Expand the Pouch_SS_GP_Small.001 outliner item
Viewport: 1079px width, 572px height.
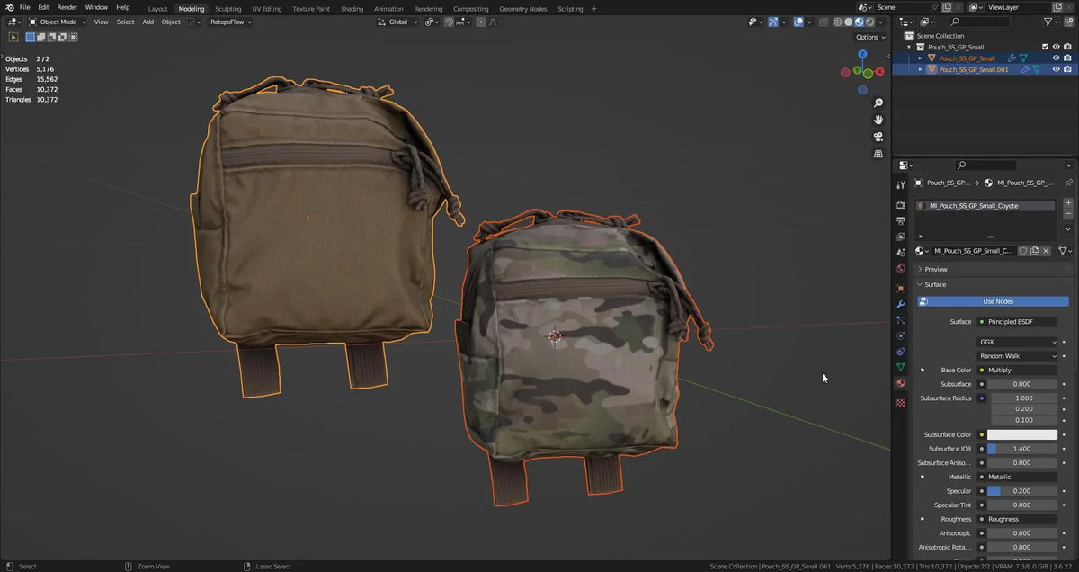[921, 69]
